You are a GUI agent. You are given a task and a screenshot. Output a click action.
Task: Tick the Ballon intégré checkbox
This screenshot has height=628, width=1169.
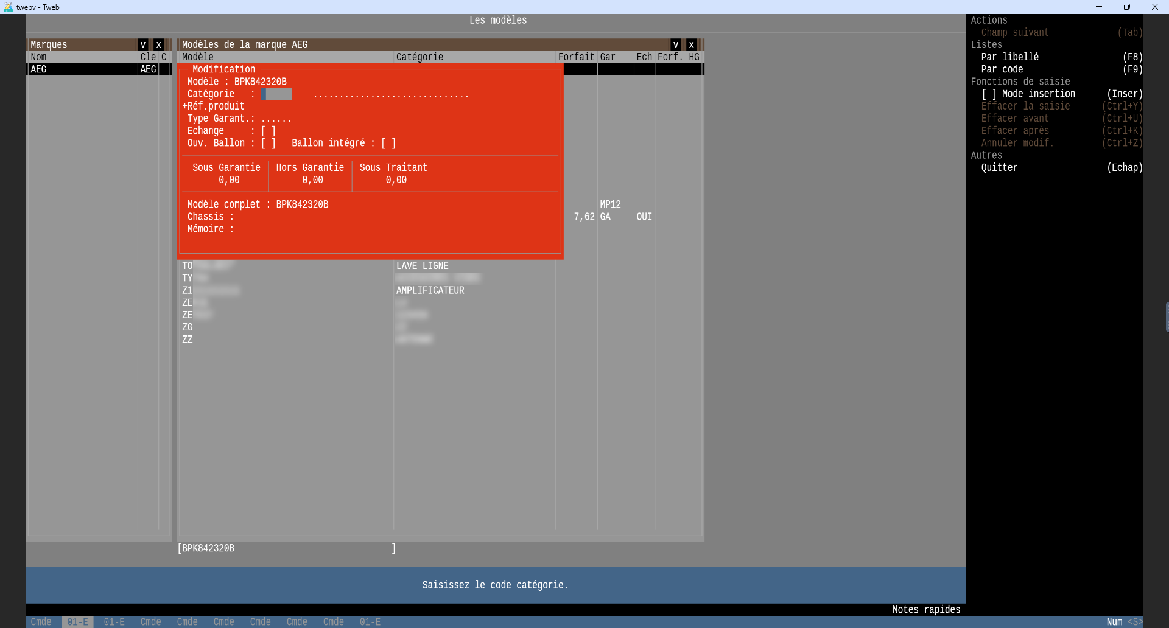[x=388, y=143]
